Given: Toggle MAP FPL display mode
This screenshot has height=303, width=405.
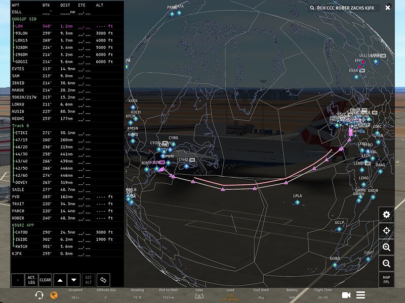Looking at the screenshot, I should coord(387,279).
